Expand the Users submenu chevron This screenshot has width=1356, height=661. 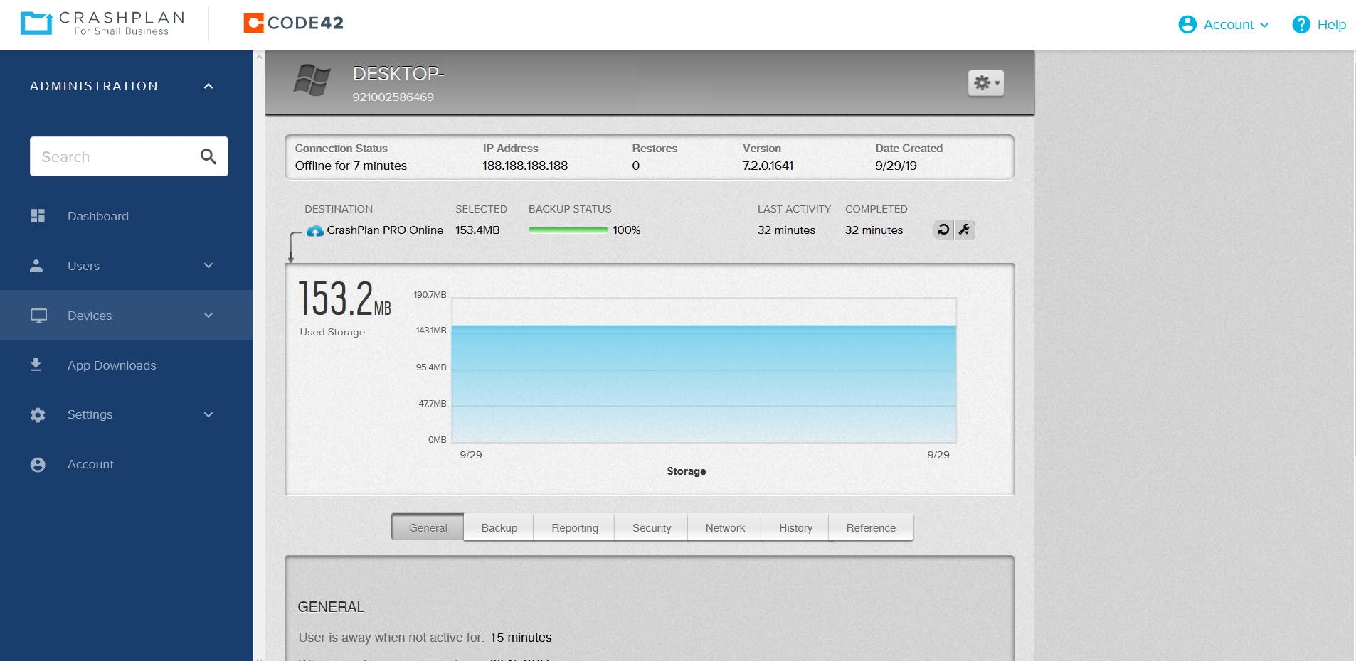207,265
